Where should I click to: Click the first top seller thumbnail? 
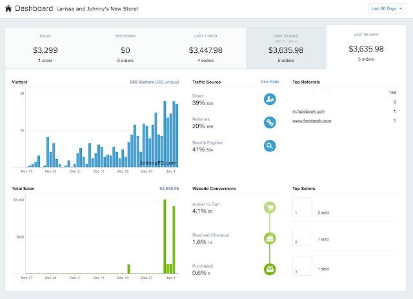tap(302, 207)
